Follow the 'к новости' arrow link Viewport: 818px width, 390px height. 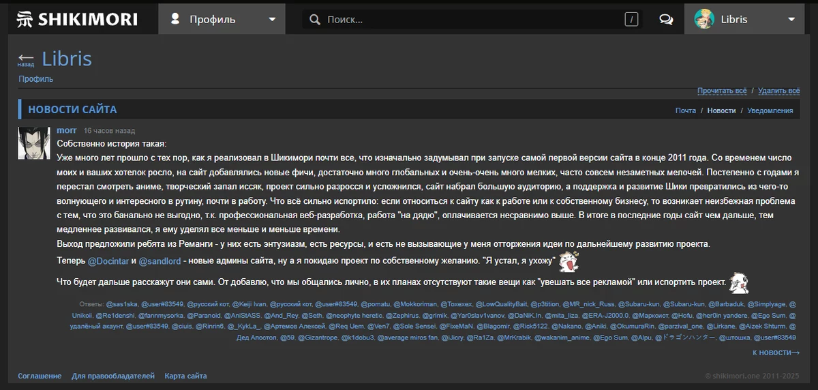point(776,352)
